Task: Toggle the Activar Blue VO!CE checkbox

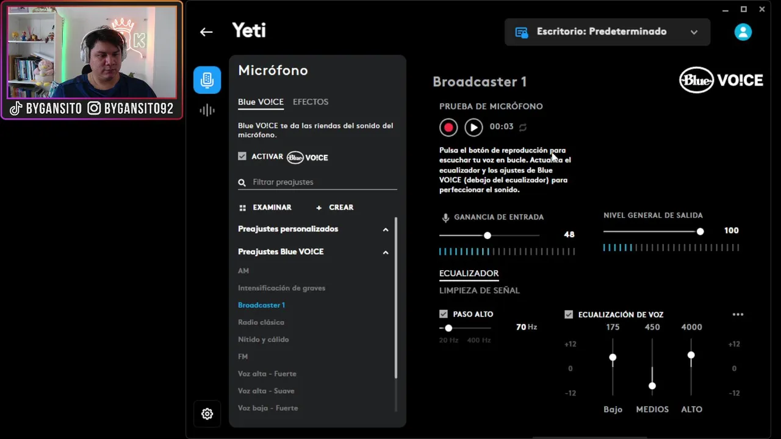Action: pos(242,157)
